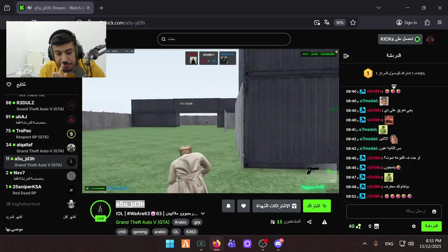Image resolution: width=448 pixels, height=252 pixels.
Task: Open the user avatar menu on Kick
Action: pyautogui.click(x=430, y=39)
